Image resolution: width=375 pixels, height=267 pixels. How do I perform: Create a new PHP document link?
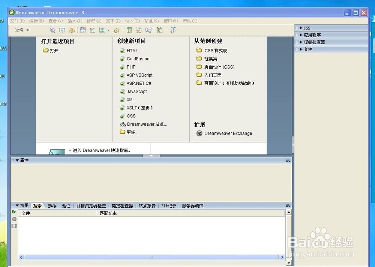coord(131,67)
